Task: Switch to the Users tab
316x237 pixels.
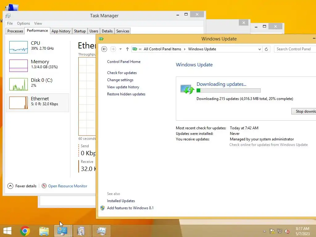Action: pyautogui.click(x=94, y=31)
